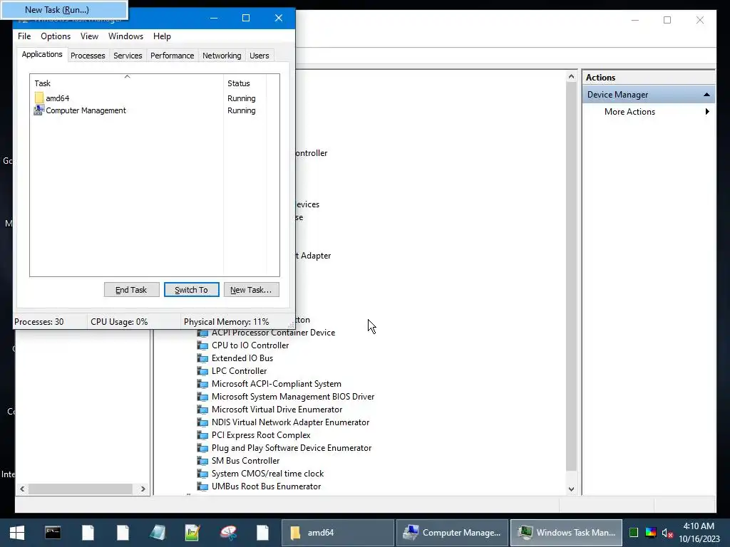
Task: Click the Microsoft System Management BIOS Driver icon
Action: coord(202,397)
